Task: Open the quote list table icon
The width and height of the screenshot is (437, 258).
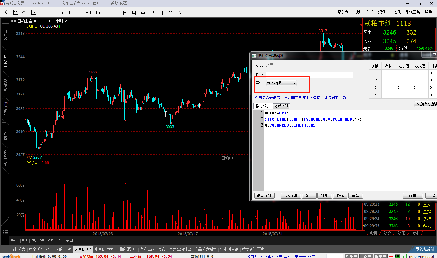Action: [x=16, y=12]
